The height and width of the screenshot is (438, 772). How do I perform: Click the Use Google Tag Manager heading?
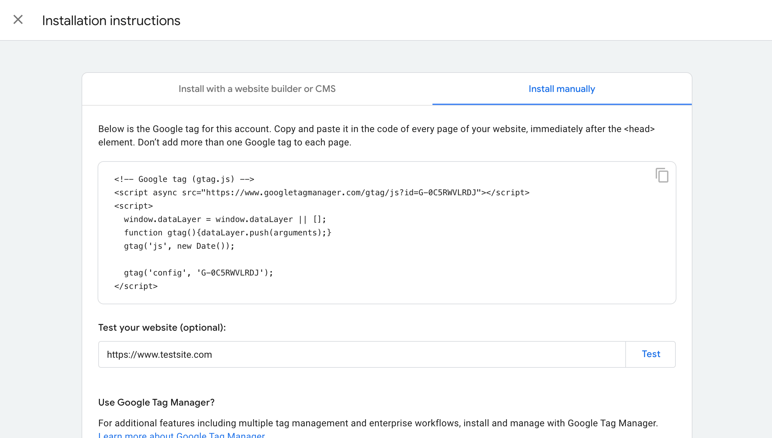pos(156,402)
